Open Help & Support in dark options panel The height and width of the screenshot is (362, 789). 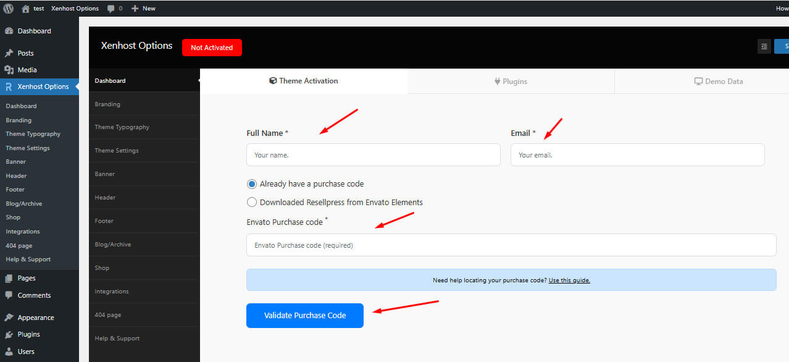[144, 339]
